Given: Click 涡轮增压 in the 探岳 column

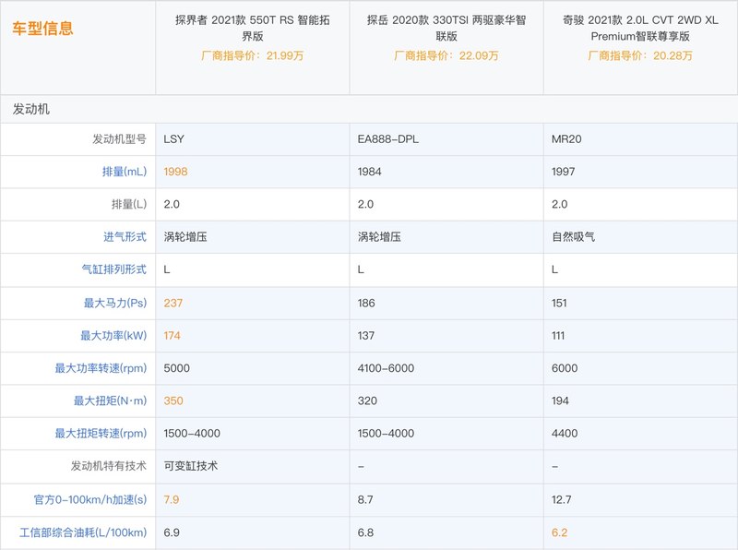Looking at the screenshot, I should point(379,237).
